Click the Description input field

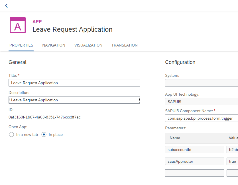pos(74,100)
